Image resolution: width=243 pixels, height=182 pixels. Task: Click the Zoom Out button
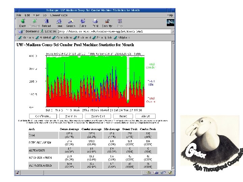(x=98, y=116)
